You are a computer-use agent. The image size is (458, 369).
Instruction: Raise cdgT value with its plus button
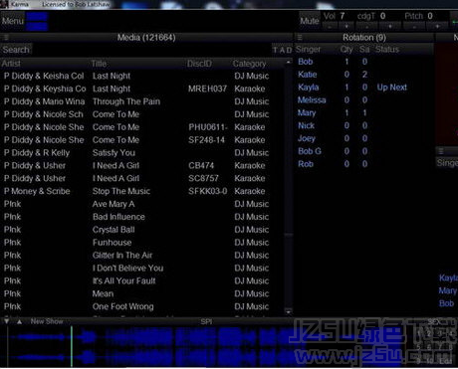(x=390, y=26)
